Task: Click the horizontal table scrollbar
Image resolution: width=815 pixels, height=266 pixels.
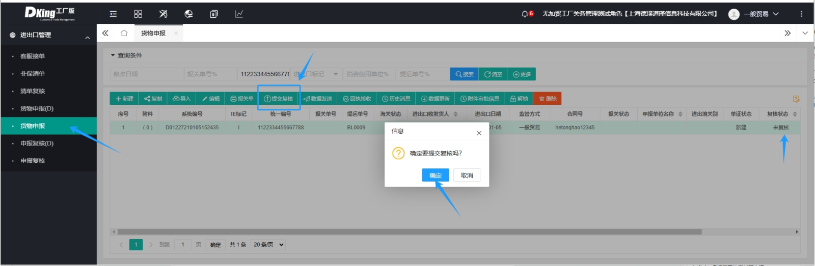Action: [409, 232]
